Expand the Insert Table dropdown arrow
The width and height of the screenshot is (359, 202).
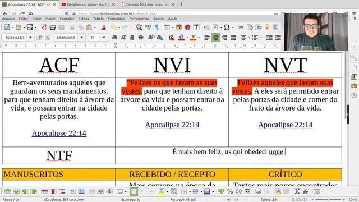(173, 27)
